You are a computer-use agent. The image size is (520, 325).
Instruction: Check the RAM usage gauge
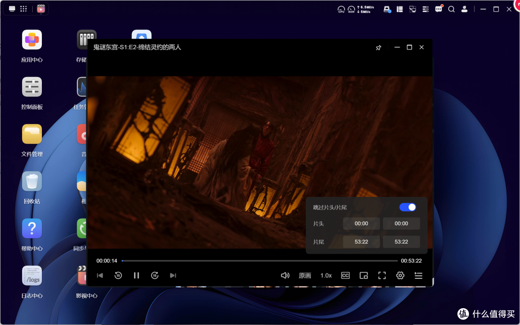351,9
